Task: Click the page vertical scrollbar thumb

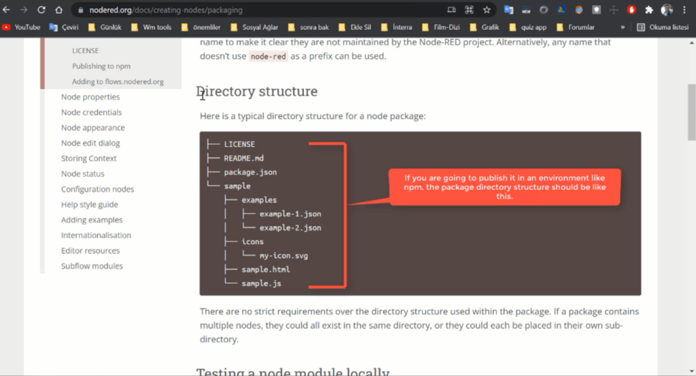Action: tap(691, 112)
